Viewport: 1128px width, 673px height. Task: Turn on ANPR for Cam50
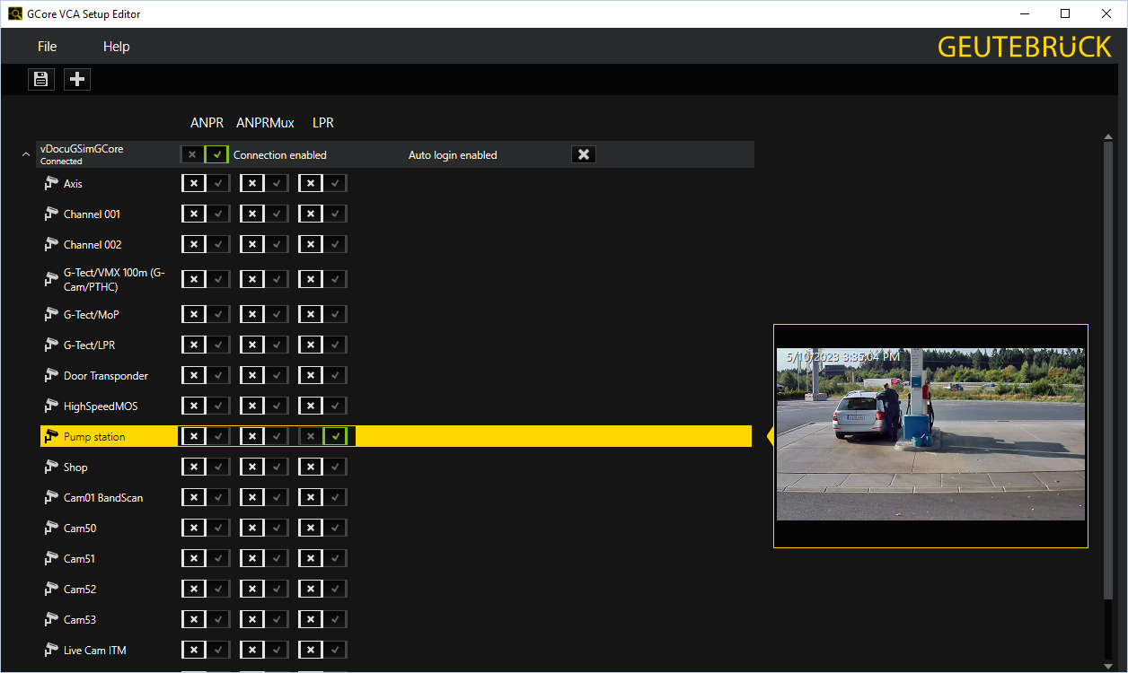[218, 529]
